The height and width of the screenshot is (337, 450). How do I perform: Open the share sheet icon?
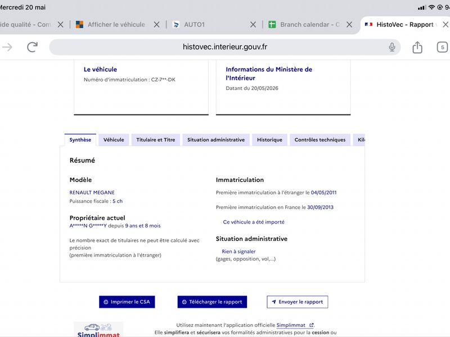coord(417,47)
